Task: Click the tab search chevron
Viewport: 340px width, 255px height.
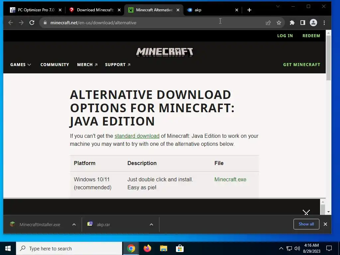Action: tap(278, 6)
